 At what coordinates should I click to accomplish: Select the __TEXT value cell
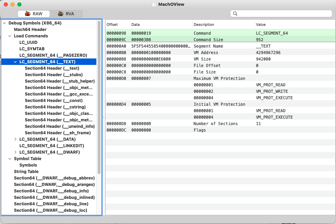pos(263,46)
